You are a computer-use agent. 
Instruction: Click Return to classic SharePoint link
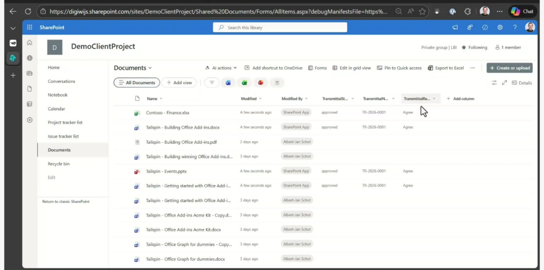click(66, 202)
